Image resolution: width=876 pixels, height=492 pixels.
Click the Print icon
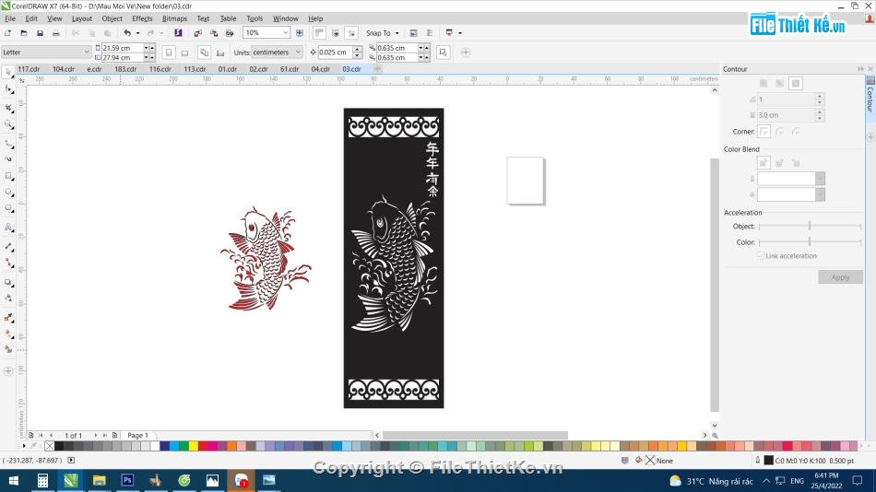point(56,33)
